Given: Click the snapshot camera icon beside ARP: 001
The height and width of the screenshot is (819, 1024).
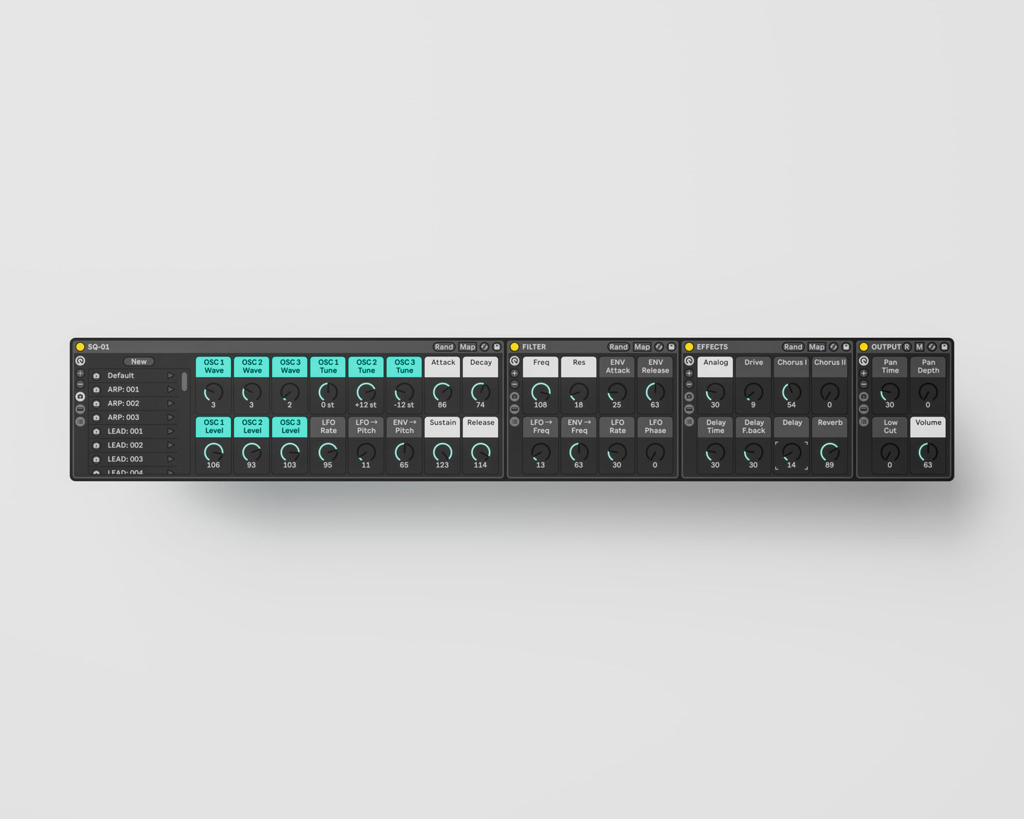Looking at the screenshot, I should click(x=96, y=389).
